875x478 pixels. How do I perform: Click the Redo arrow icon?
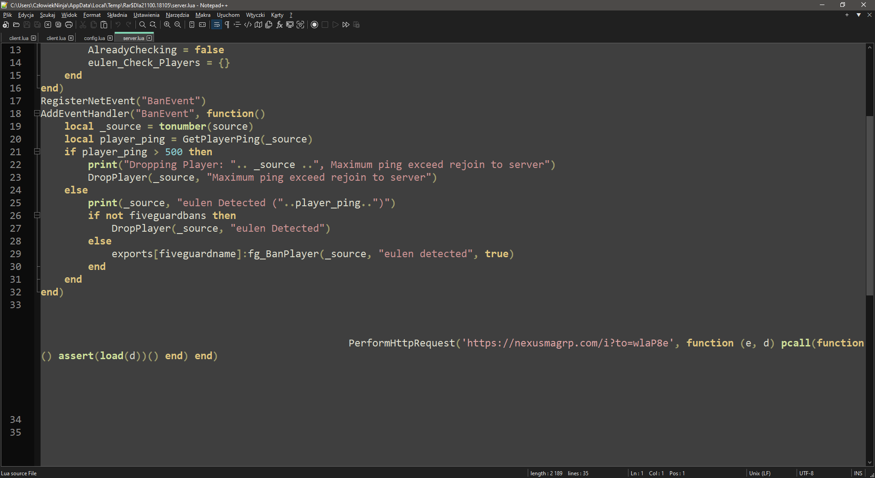point(129,25)
